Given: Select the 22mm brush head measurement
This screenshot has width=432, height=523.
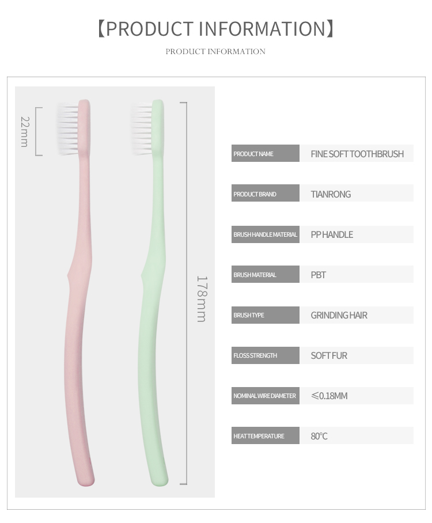Looking at the screenshot, I should pyautogui.click(x=25, y=132).
